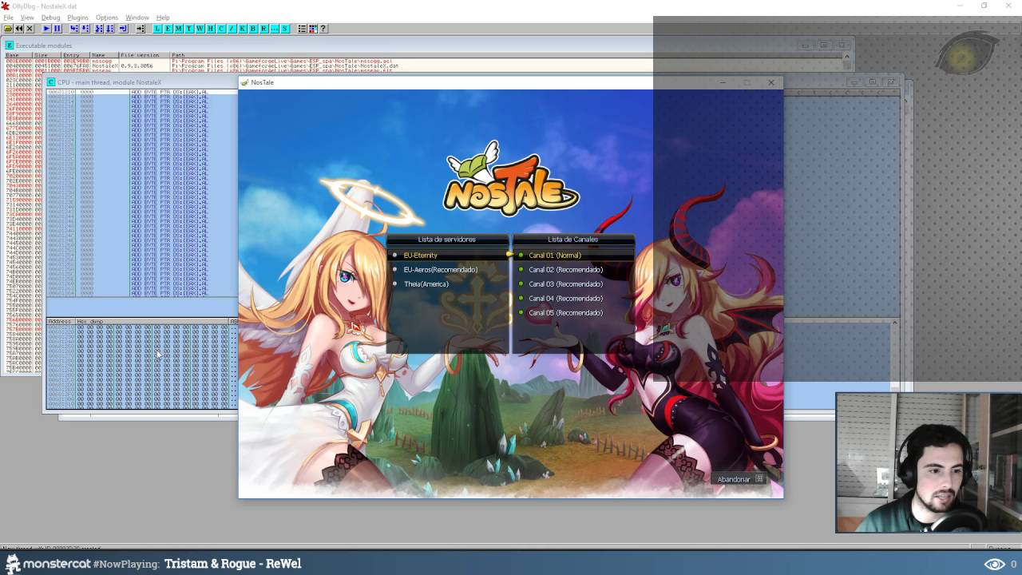Open the Options menu
The image size is (1022, 575).
click(x=106, y=18)
